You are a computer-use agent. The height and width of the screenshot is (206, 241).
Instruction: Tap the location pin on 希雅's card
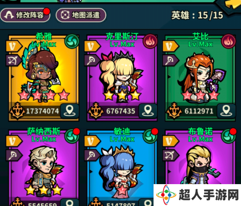pos(70,111)
